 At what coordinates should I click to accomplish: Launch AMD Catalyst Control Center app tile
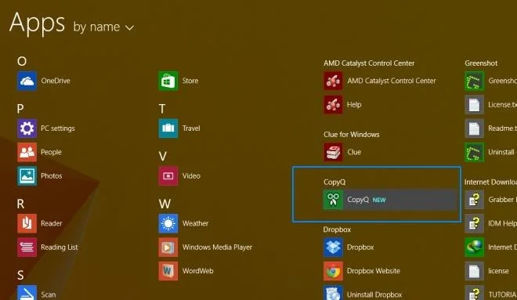click(x=379, y=81)
